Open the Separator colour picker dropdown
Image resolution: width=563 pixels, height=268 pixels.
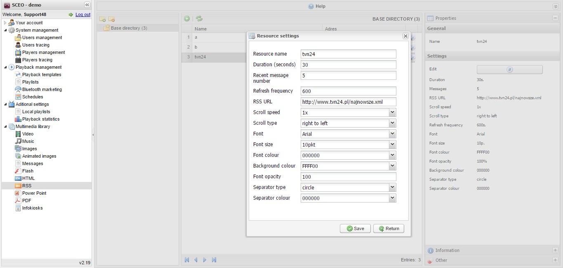click(x=392, y=198)
